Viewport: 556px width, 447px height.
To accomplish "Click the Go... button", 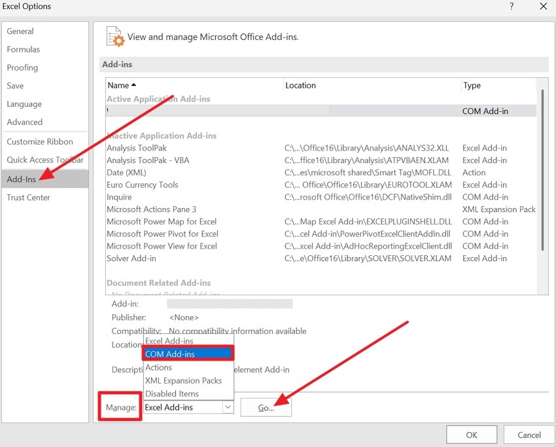I will pos(266,408).
